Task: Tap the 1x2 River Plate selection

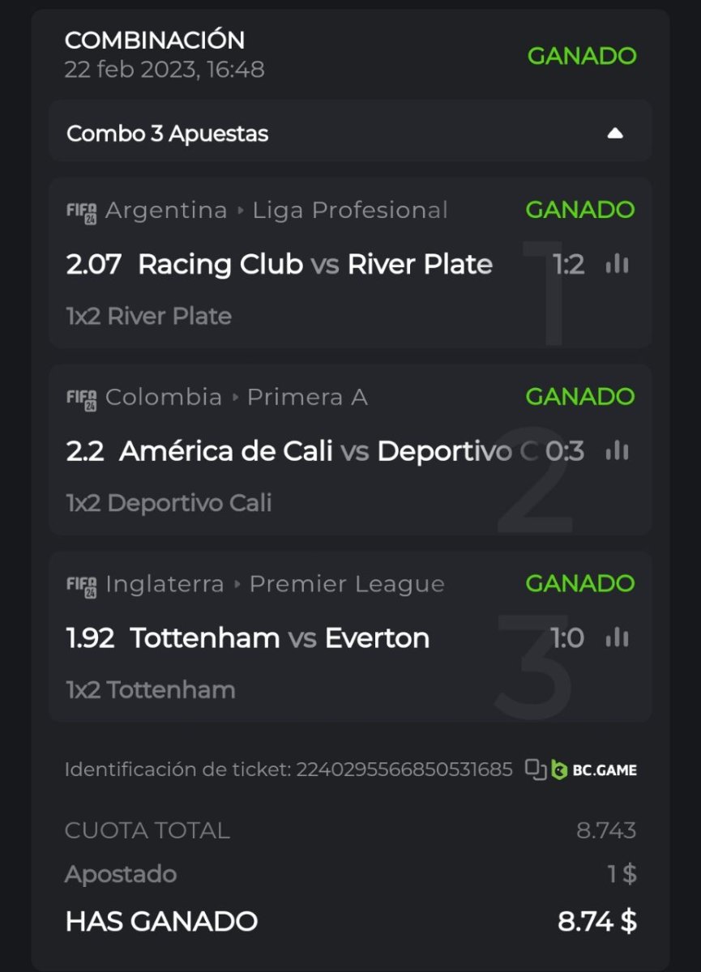Action: 149,316
